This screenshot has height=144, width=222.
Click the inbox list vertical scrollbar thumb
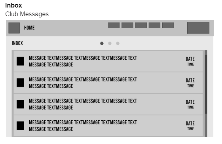coord(206,84)
